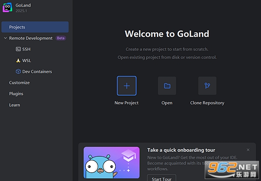Collapse the Remote Development section
The image size is (261, 181).
click(x=5, y=38)
